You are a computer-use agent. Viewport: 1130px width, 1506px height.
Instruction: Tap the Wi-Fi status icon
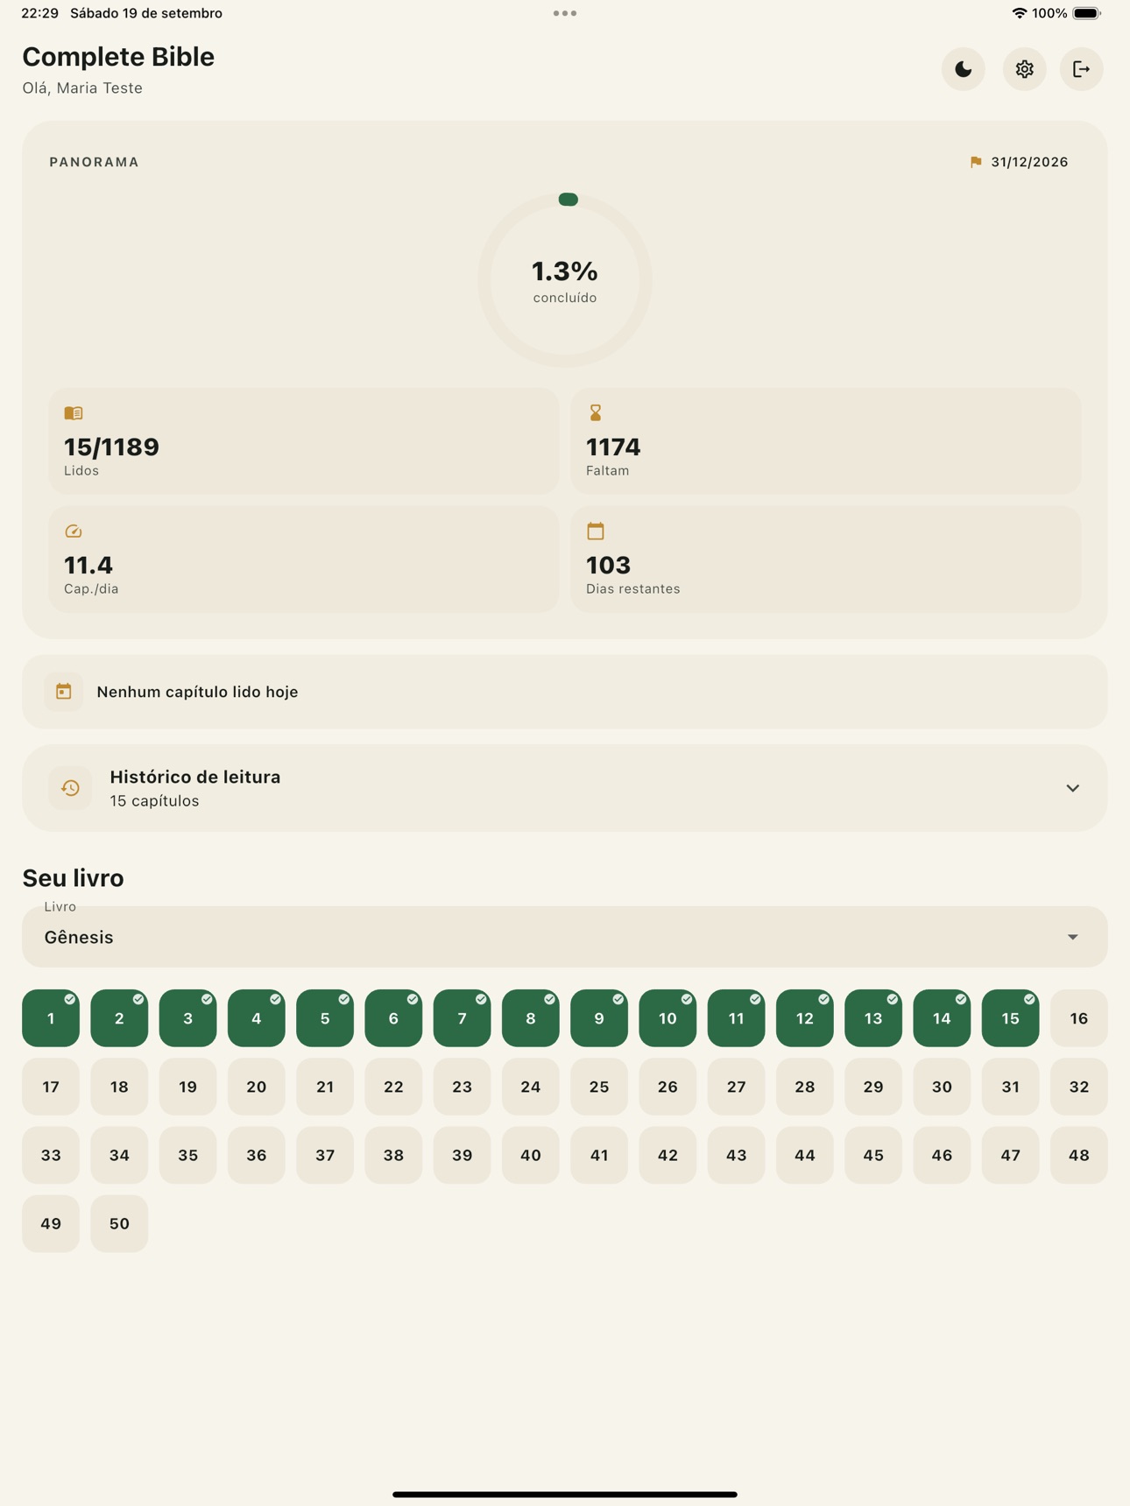click(1019, 13)
